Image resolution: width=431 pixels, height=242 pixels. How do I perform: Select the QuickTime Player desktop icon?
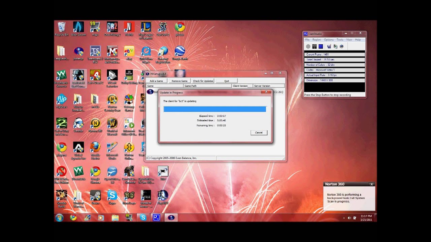(146, 55)
